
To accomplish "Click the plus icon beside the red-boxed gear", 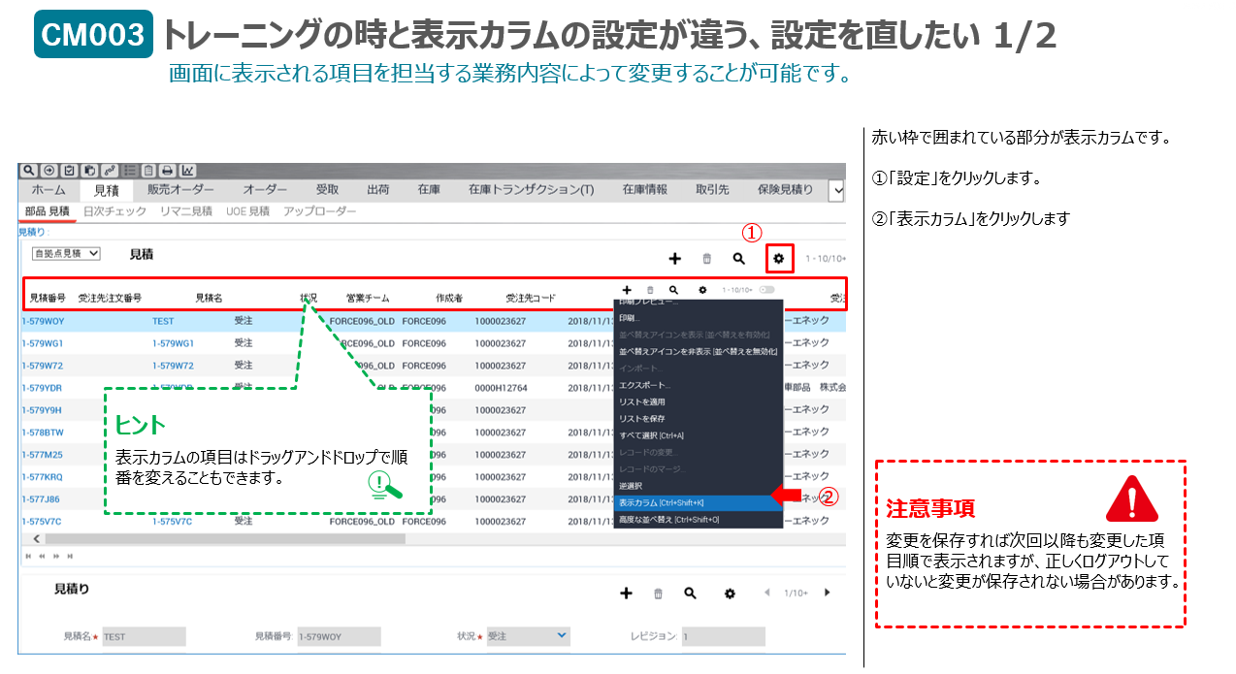I will (x=675, y=259).
